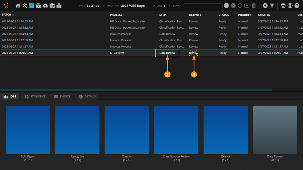Screen dimensions: 303x170
Task: Sort by the Created column header
Action: (264, 15)
